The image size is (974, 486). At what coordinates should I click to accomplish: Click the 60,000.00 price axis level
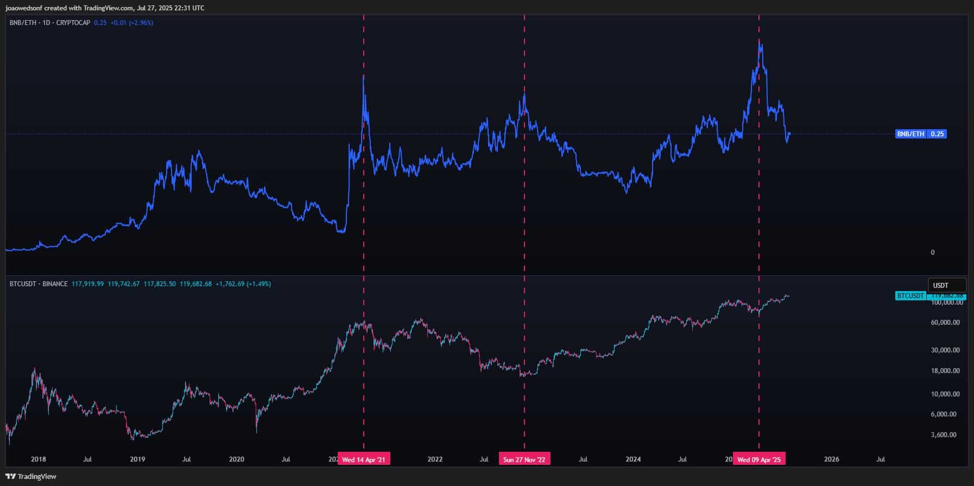(x=945, y=323)
